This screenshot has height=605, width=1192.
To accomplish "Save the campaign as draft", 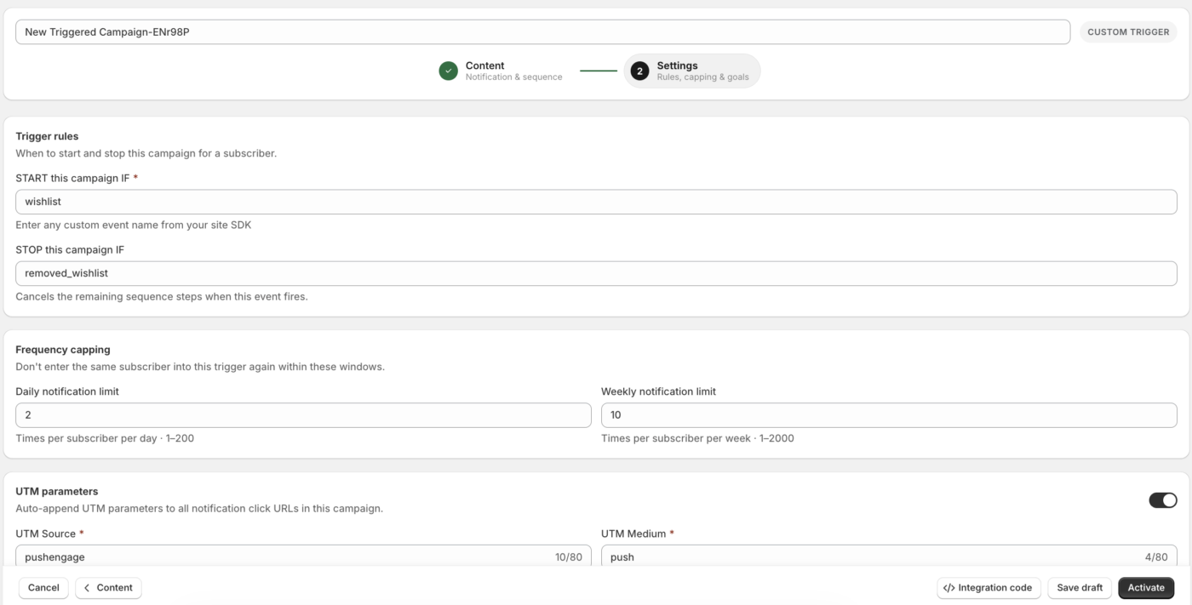I will (1080, 588).
